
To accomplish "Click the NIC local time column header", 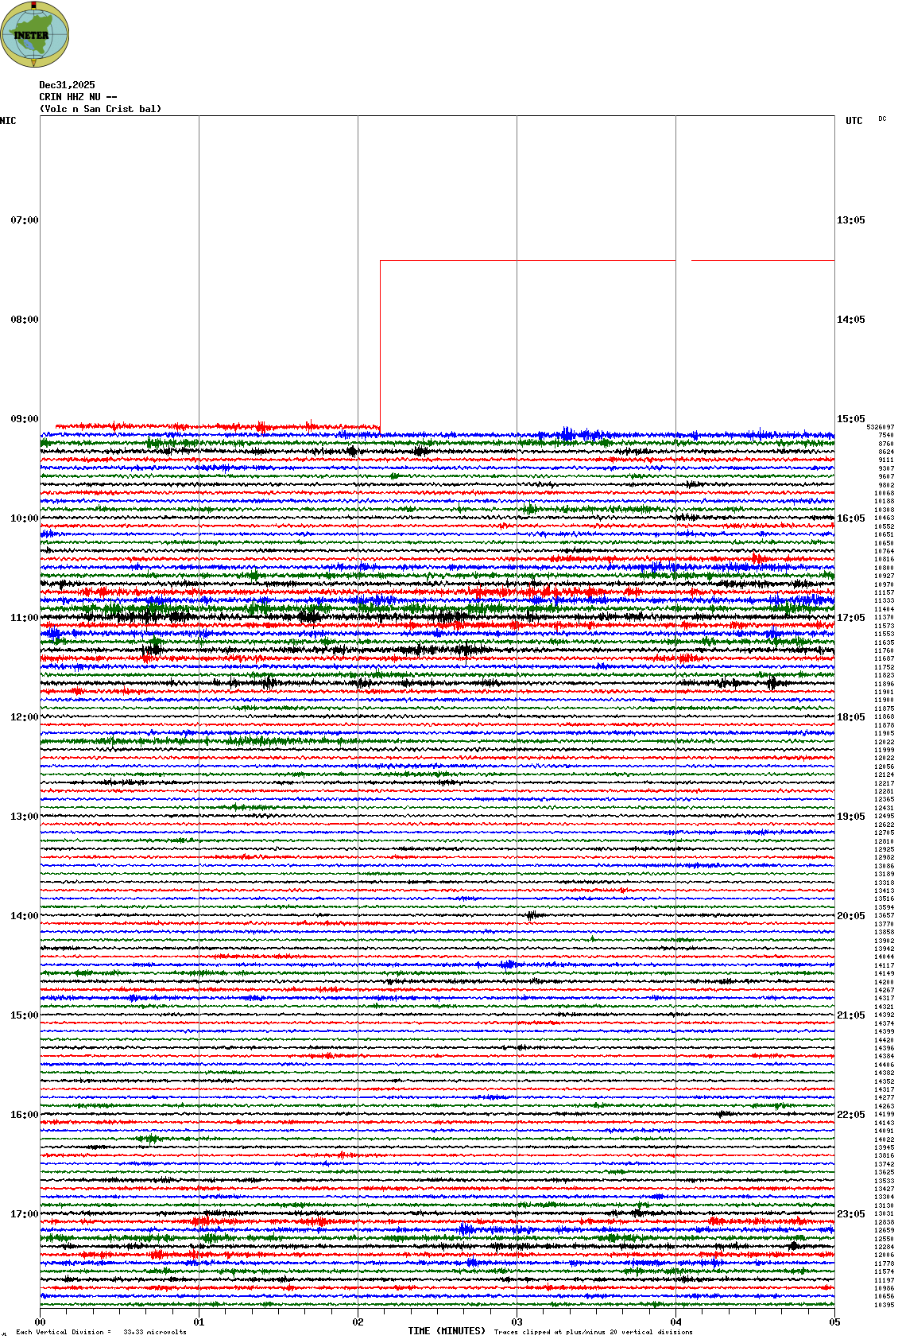I will (8, 121).
